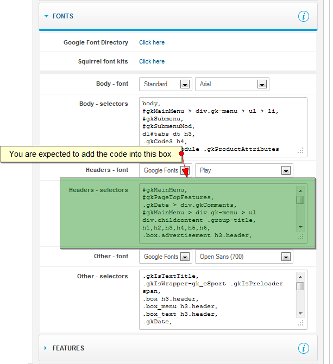Open the Other font type dropdown showing Google Fonts
Screen dimensions: 333x364
coord(166,257)
